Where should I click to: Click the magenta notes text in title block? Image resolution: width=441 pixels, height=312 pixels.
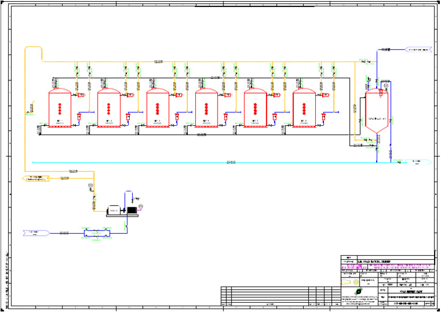click(387, 267)
